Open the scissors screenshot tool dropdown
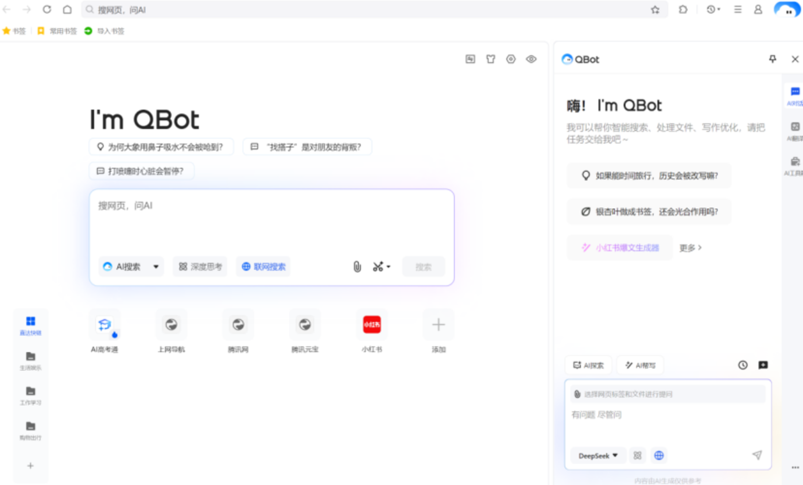This screenshot has width=803, height=485. (382, 266)
